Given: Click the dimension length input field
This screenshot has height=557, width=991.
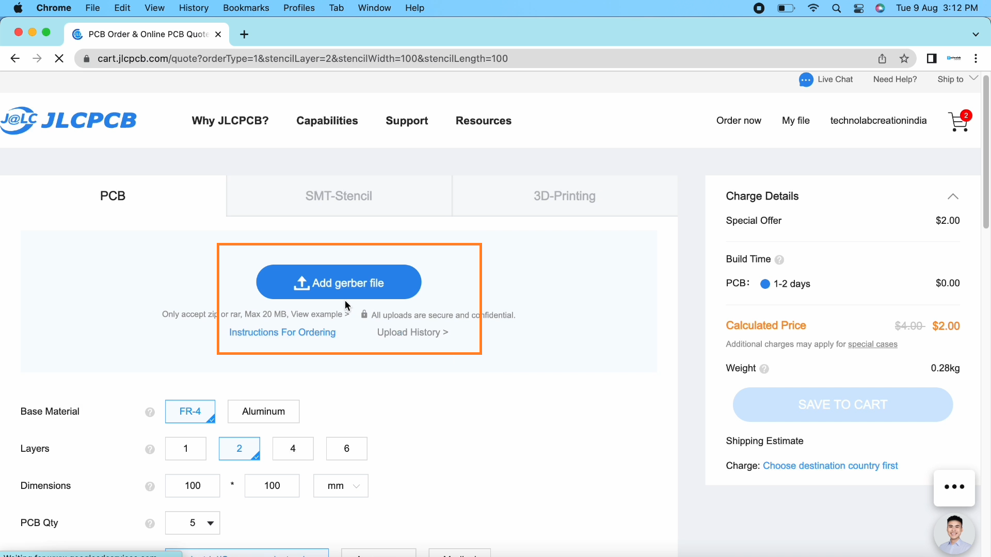Looking at the screenshot, I should pyautogui.click(x=272, y=486).
